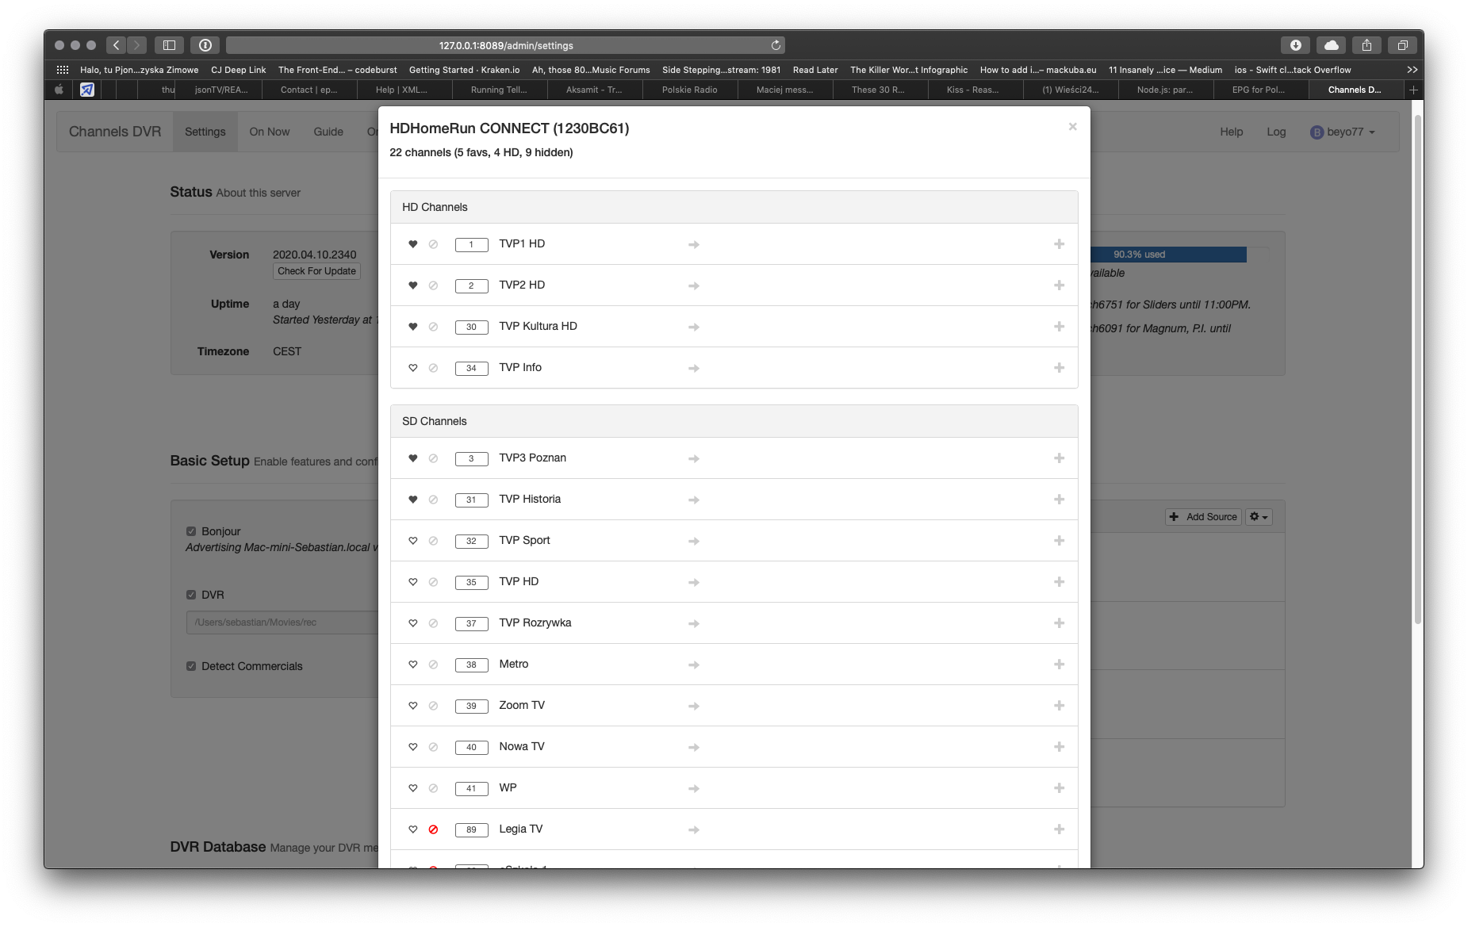Screen dimensions: 1468x927
Task: Click the Add Source button
Action: (x=1203, y=517)
